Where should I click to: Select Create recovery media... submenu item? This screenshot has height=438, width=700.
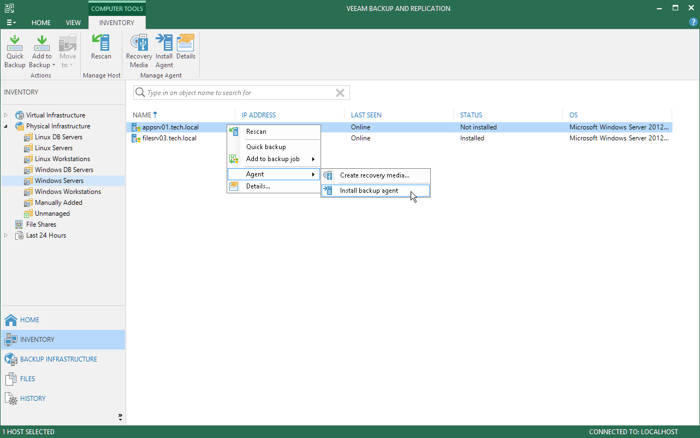pyautogui.click(x=376, y=175)
